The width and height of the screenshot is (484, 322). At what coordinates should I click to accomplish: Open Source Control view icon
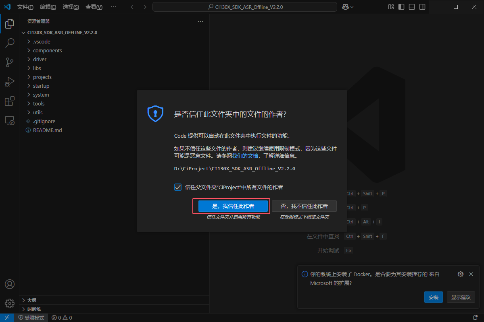[x=10, y=62]
